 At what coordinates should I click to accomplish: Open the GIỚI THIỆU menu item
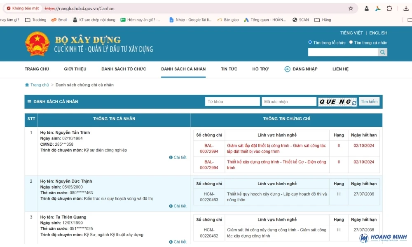(x=75, y=69)
